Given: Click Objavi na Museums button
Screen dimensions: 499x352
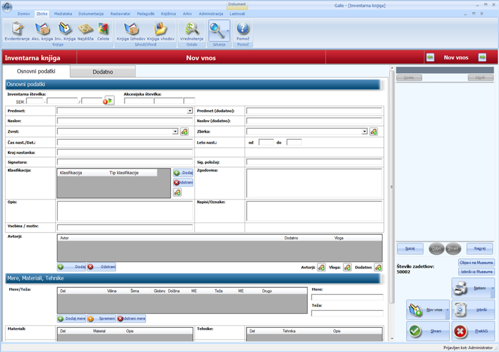Looking at the screenshot, I should pos(476,263).
